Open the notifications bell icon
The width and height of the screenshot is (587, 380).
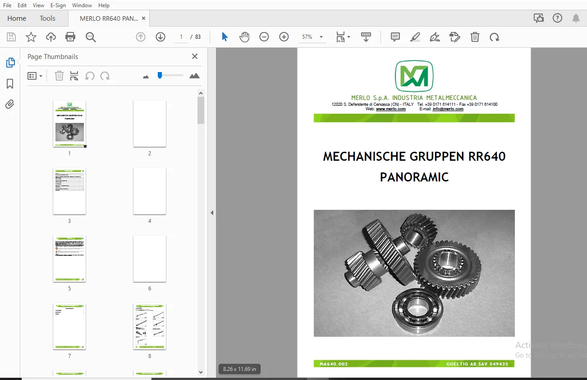pos(576,18)
